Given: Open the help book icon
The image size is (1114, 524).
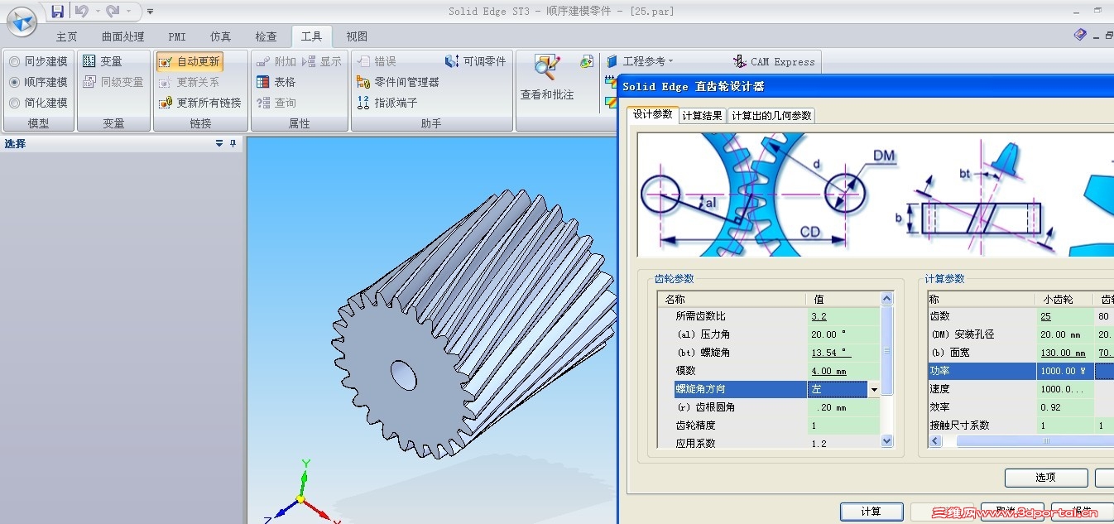Looking at the screenshot, I should coord(1079,35).
